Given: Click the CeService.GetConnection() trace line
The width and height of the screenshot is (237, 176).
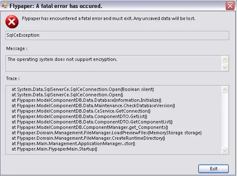Looking at the screenshot, I should tap(81, 111).
